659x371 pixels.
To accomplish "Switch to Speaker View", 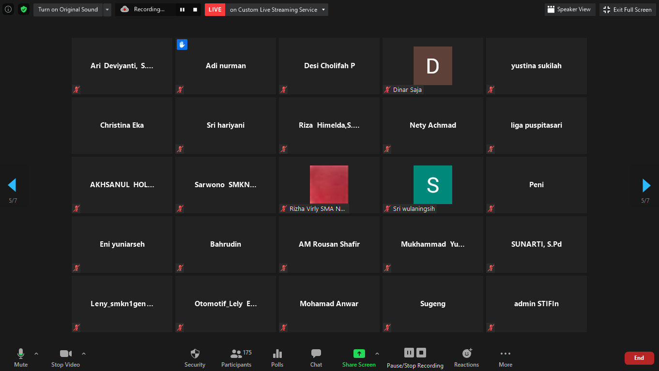I will (569, 10).
